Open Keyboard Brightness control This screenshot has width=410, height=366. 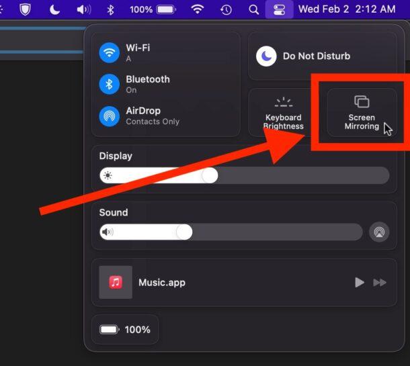point(284,113)
